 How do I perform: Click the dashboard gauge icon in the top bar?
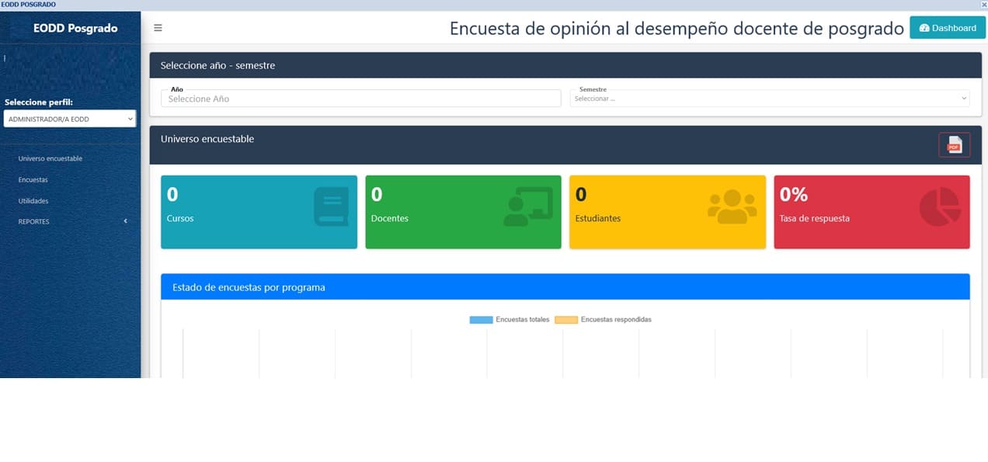click(x=924, y=27)
